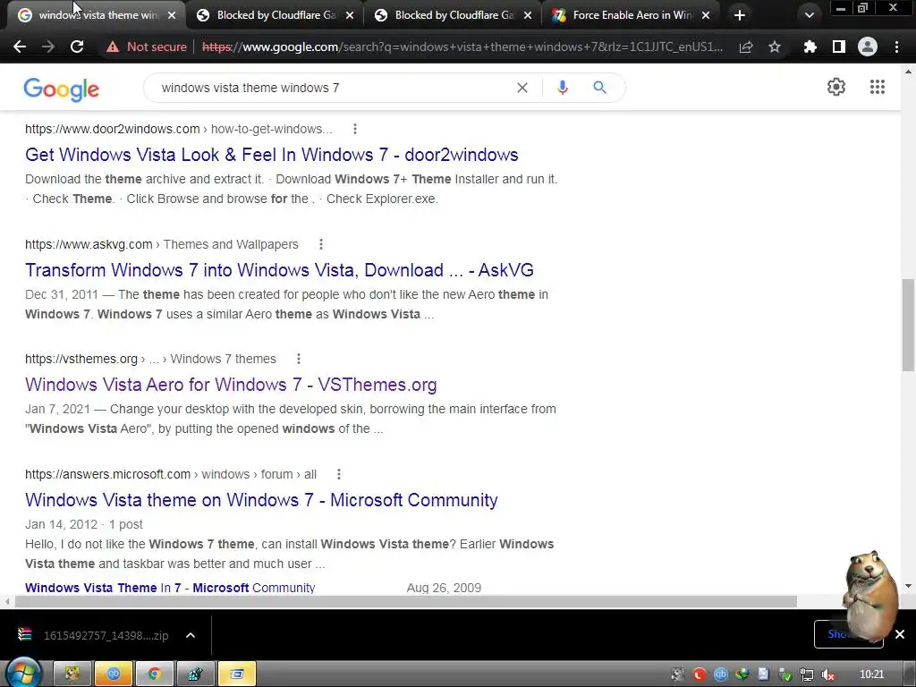Close the first Blocked by Cloudflare tab
The height and width of the screenshot is (687, 916).
[x=350, y=15]
